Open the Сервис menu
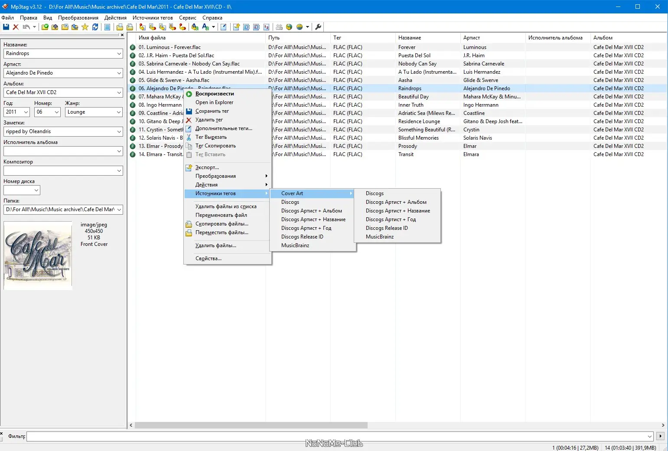The height and width of the screenshot is (451, 668). 188,18
